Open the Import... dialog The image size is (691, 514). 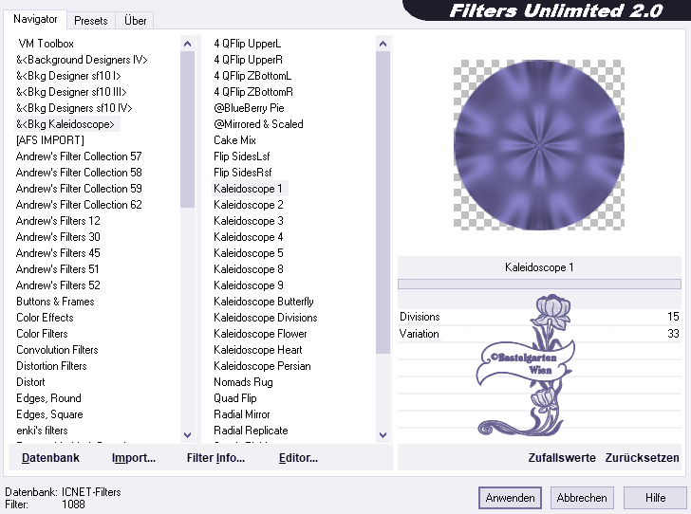coord(134,458)
